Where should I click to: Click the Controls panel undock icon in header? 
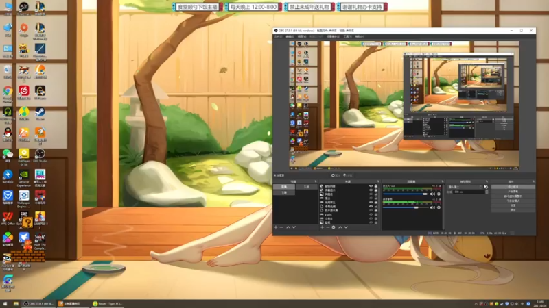pyautogui.click(x=533, y=181)
